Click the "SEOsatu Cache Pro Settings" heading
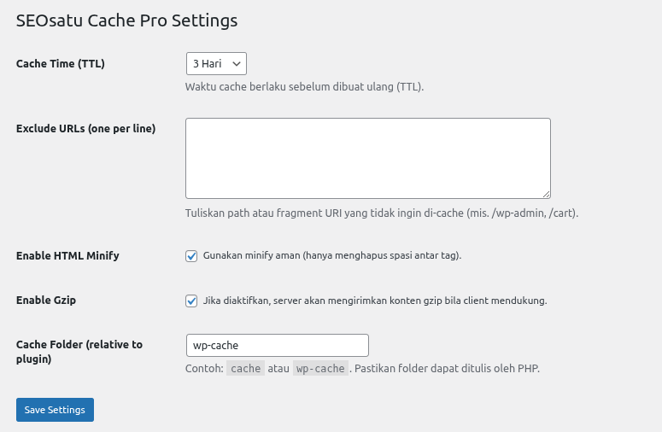662x432 pixels. pyautogui.click(x=126, y=20)
